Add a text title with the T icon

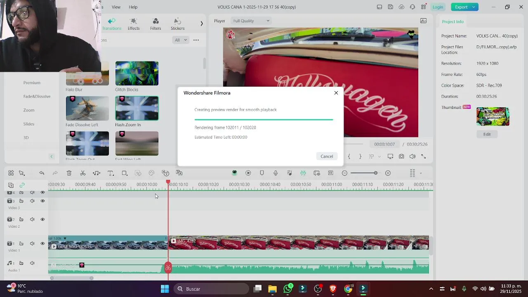tap(111, 173)
